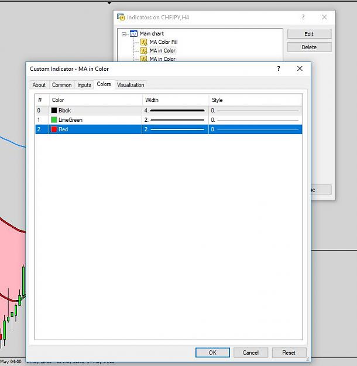Screen dimensions: 357x366
Task: Switch to the Inputs tab
Action: point(84,85)
